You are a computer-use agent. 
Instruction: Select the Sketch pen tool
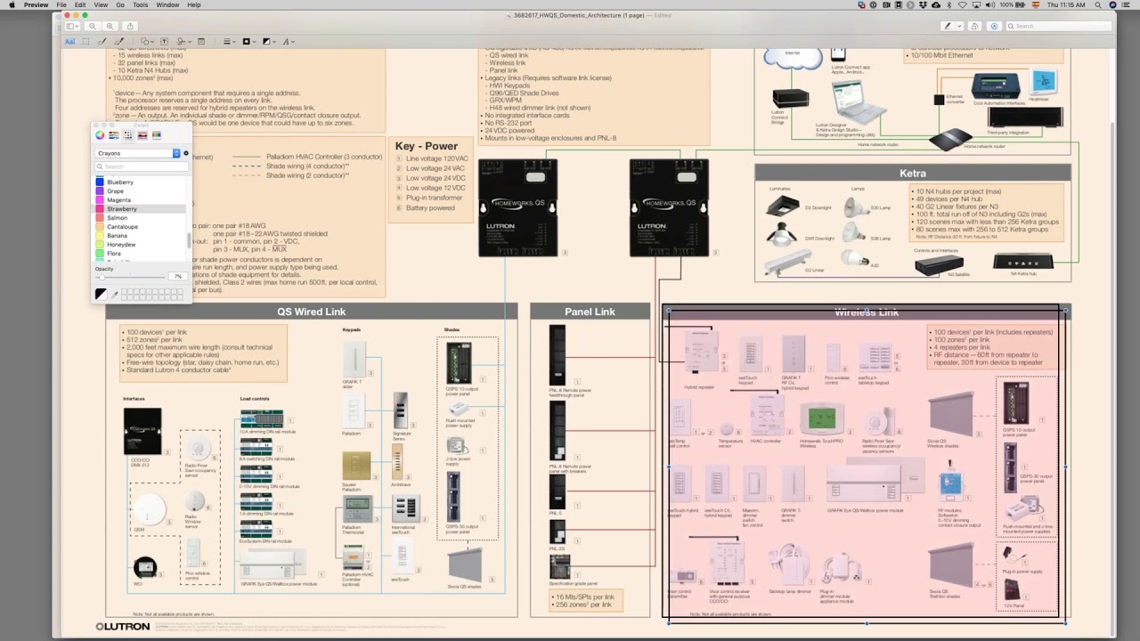click(102, 41)
